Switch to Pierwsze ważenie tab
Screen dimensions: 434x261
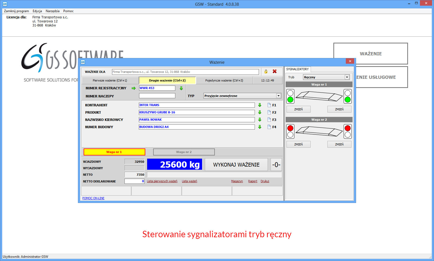110,80
